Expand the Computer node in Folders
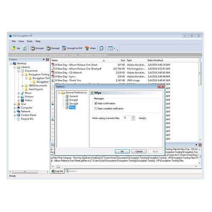212x212 pixels. (15, 108)
